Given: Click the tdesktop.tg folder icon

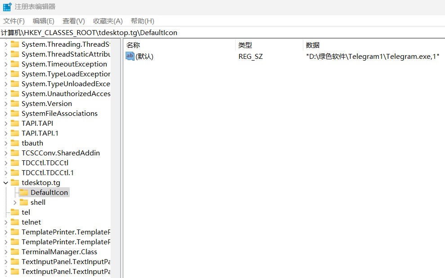Looking at the screenshot, I should click(x=15, y=182).
